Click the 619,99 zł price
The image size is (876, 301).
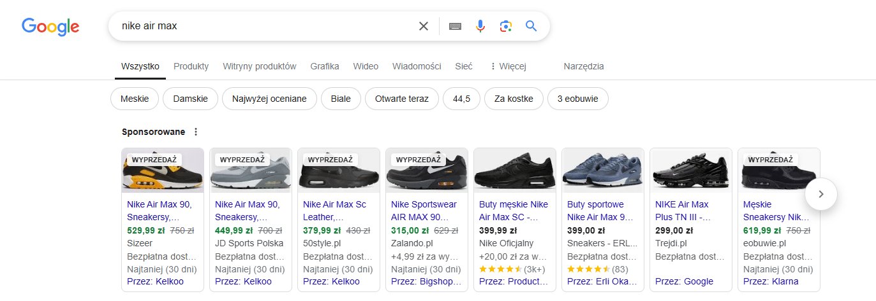click(762, 230)
